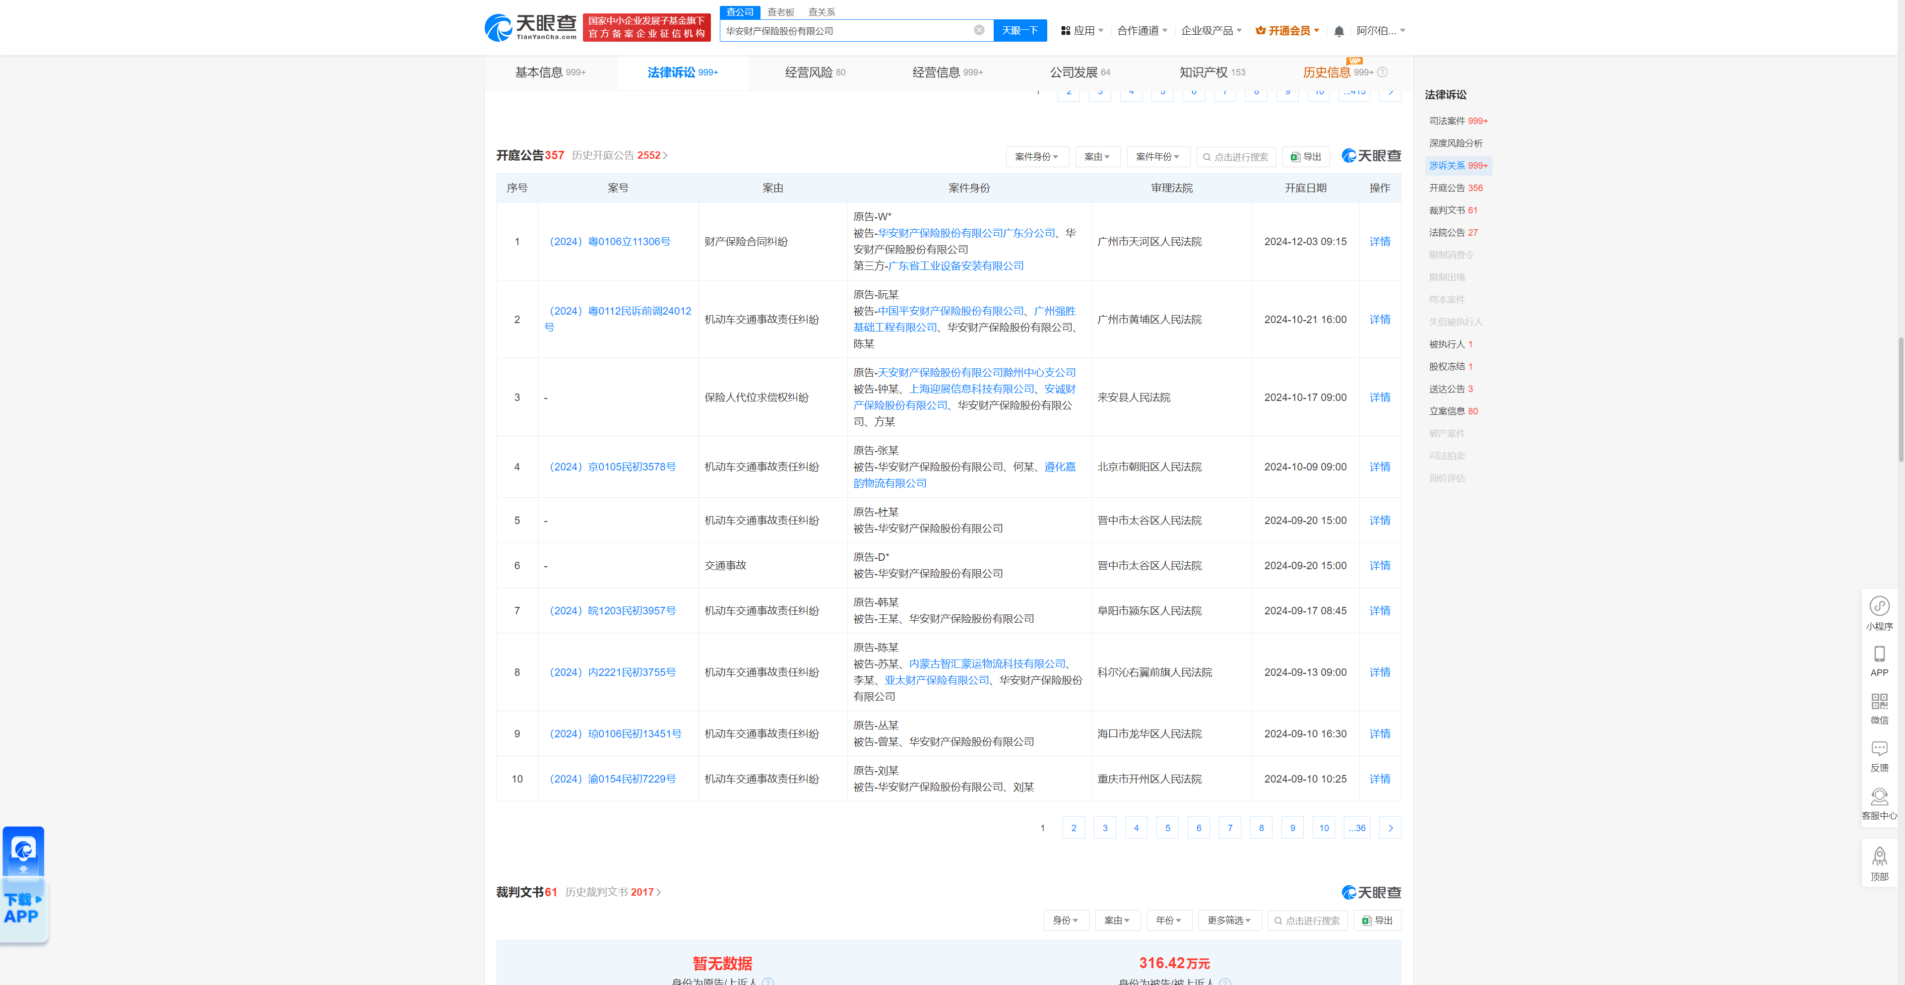Click the 裁判文书 search field

coord(1308,920)
